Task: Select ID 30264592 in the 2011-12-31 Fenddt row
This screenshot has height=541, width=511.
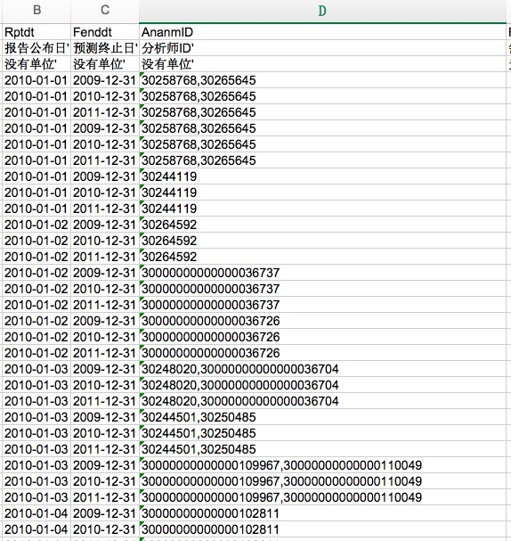Action: (x=322, y=257)
